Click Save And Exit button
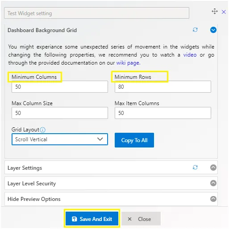Image resolution: width=229 pixels, height=229 pixels. [x=92, y=219]
